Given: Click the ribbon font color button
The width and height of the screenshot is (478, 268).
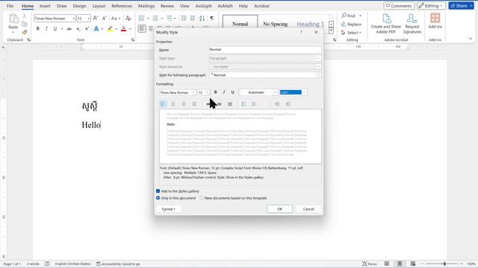Looking at the screenshot, I should (x=123, y=28).
